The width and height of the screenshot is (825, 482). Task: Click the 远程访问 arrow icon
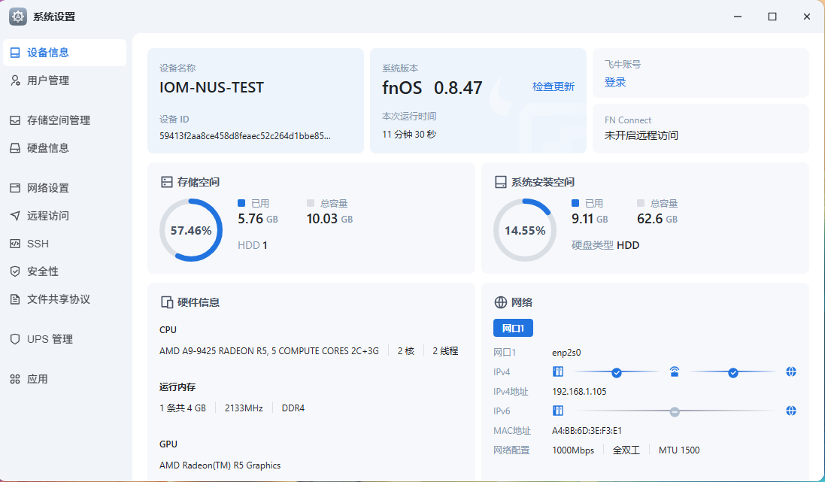click(x=15, y=216)
